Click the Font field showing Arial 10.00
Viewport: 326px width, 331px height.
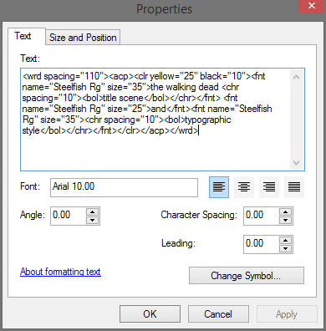(124, 187)
